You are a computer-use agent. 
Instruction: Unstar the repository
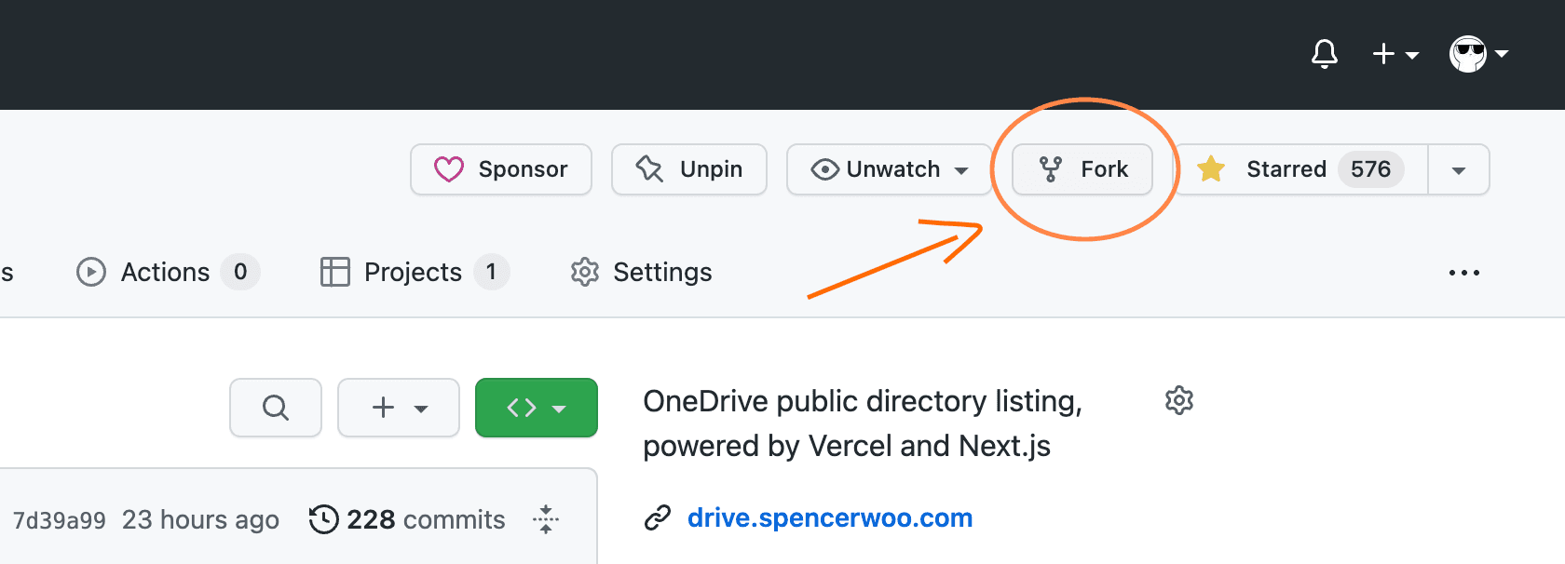[x=1286, y=169]
